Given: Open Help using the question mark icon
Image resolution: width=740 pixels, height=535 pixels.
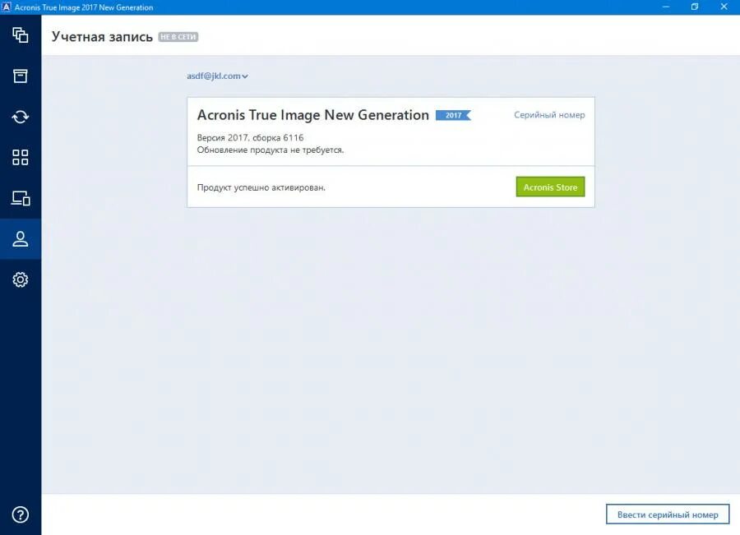Looking at the screenshot, I should 20,514.
